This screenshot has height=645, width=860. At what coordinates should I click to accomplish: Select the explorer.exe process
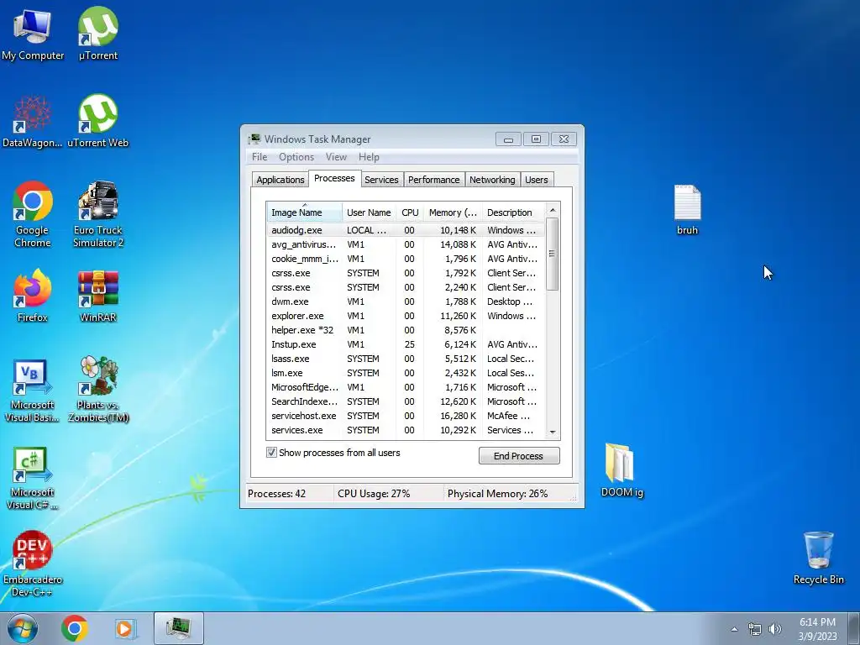click(x=406, y=316)
